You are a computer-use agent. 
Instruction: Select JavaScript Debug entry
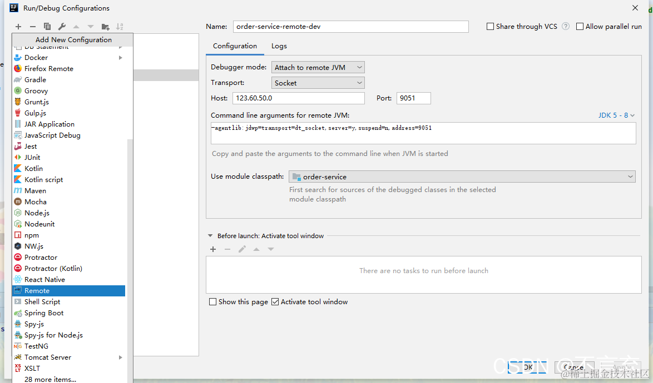point(69,135)
